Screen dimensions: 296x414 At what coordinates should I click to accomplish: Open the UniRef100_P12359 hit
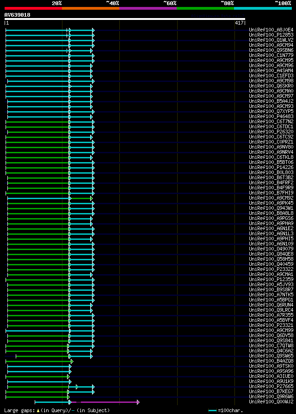271,279
